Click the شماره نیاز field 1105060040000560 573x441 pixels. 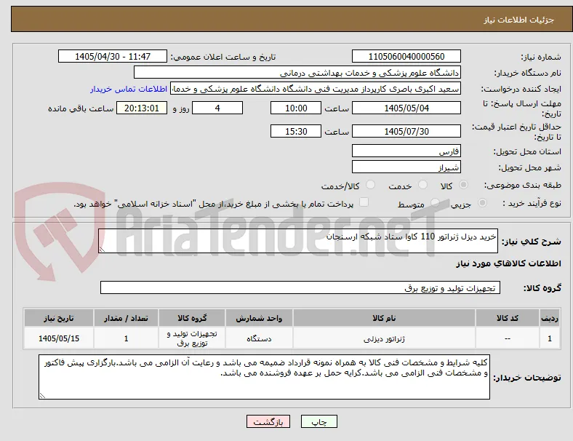406,56
